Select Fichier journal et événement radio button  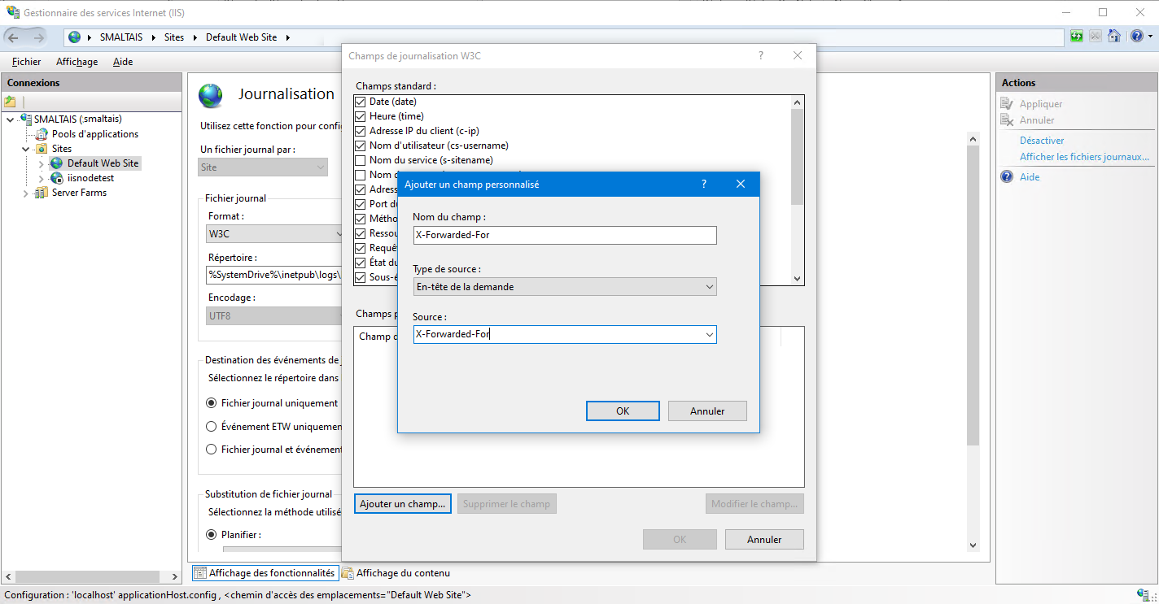[x=212, y=450]
